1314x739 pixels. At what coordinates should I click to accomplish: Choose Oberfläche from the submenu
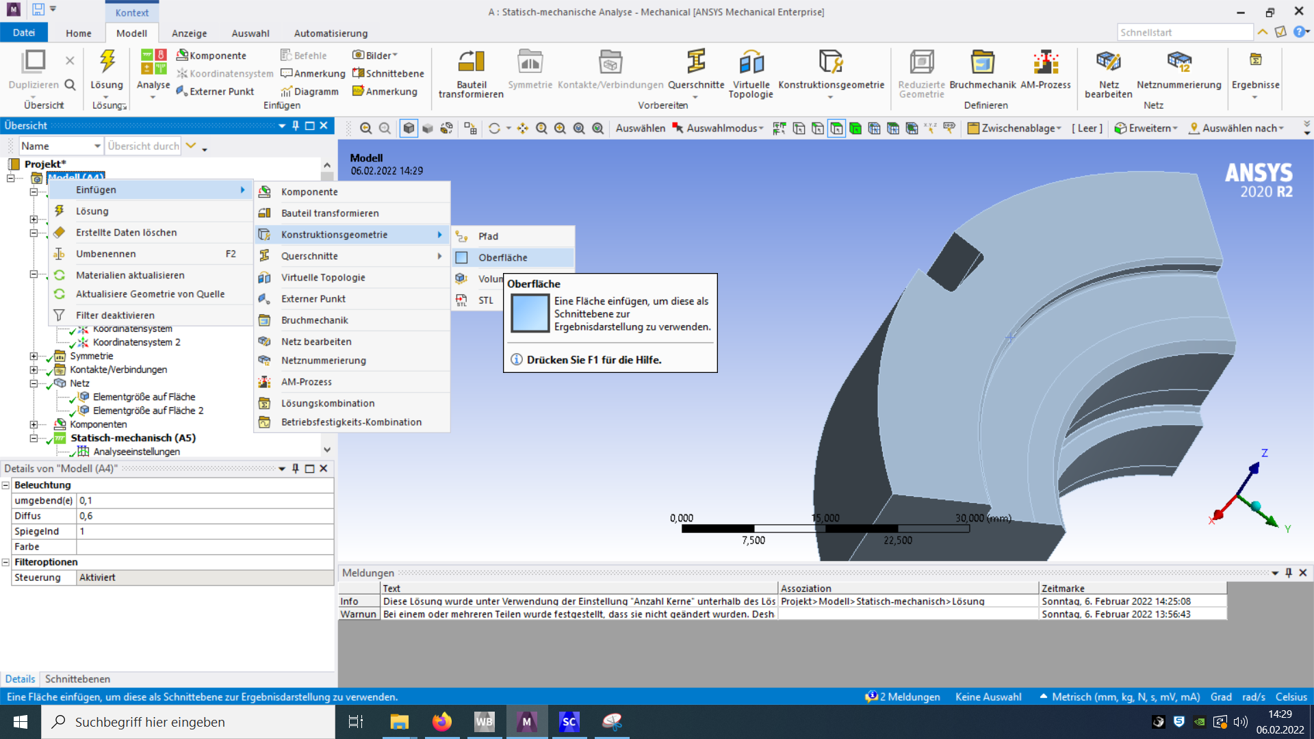[513, 257]
